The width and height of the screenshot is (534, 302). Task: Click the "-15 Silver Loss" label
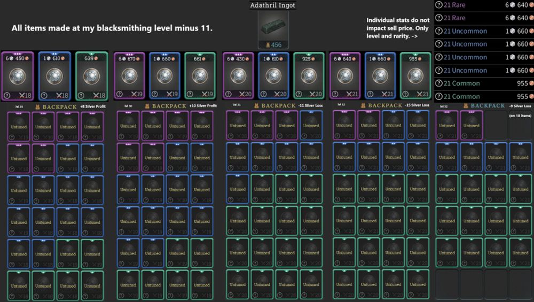point(417,105)
